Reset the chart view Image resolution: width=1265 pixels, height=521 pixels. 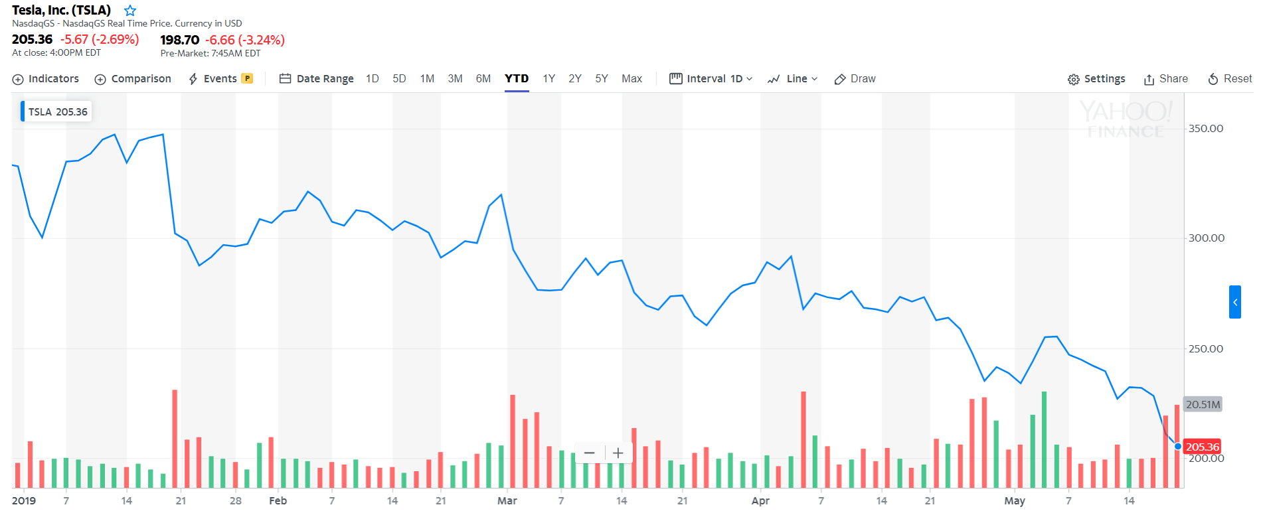pyautogui.click(x=1229, y=78)
